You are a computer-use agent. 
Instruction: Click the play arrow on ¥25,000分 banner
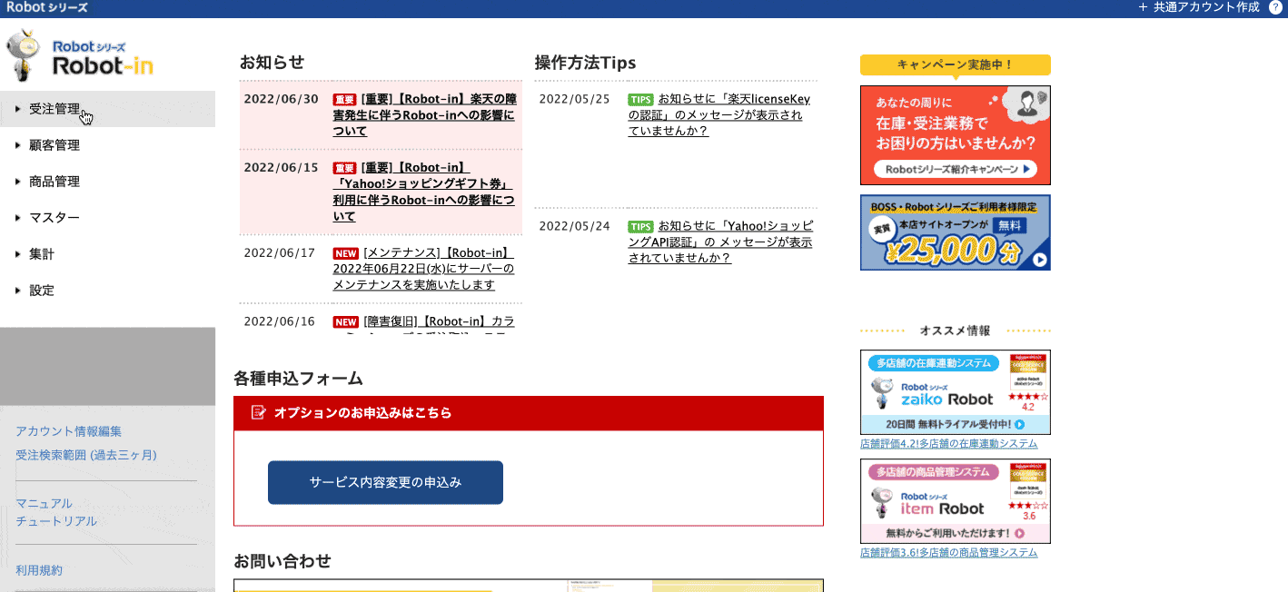pos(1040,260)
